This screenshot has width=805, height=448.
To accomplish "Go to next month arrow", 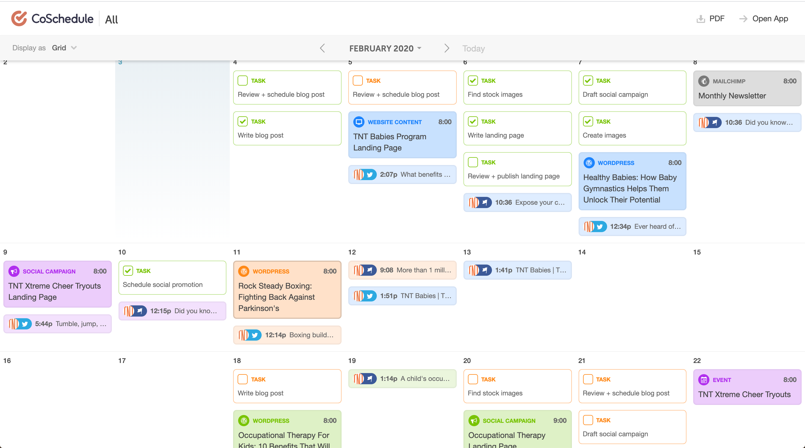I will (x=447, y=48).
